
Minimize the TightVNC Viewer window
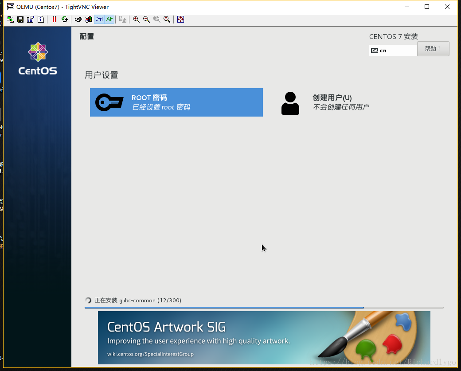(x=407, y=7)
